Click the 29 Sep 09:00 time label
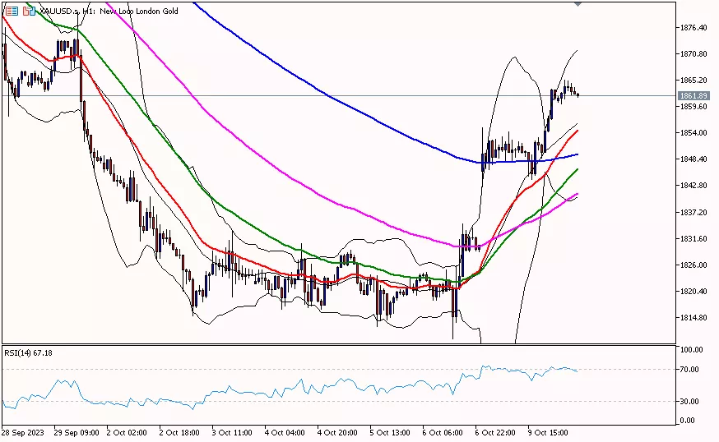The image size is (719, 442). pos(77,432)
